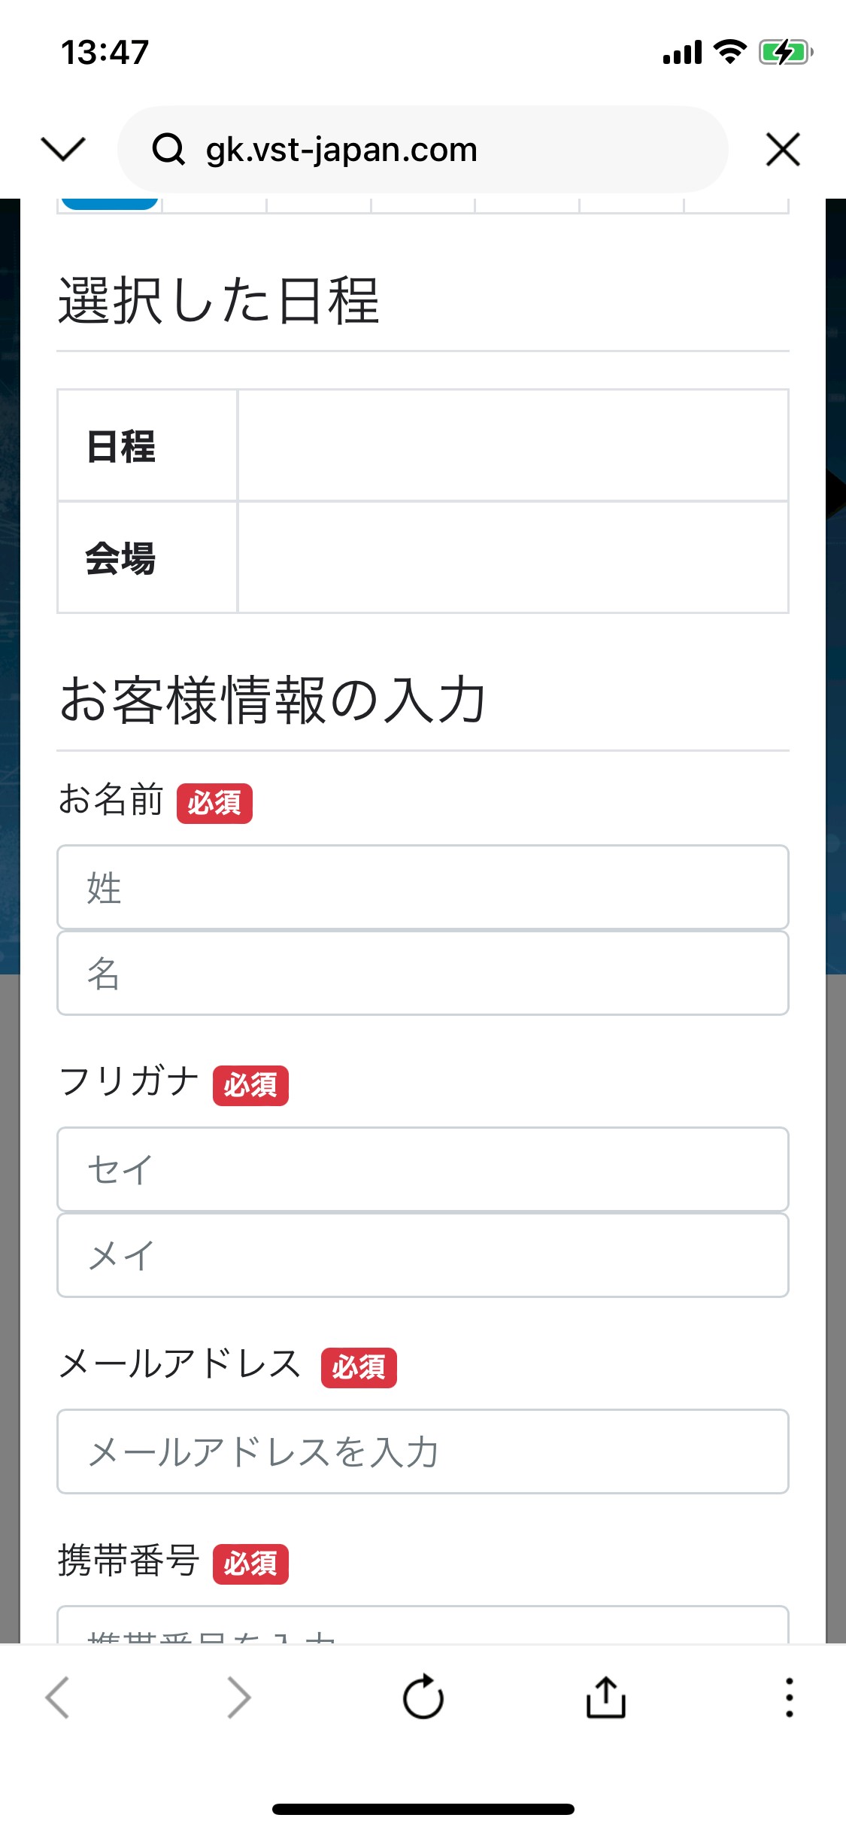The width and height of the screenshot is (846, 1833).
Task: Select the blue highlighted calendar tab
Action: point(110,204)
